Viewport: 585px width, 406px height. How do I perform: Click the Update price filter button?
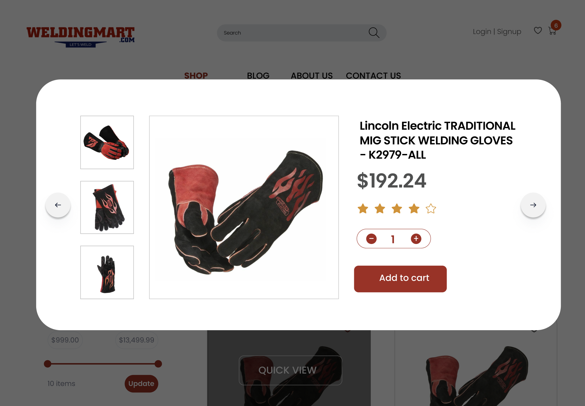[x=141, y=384]
